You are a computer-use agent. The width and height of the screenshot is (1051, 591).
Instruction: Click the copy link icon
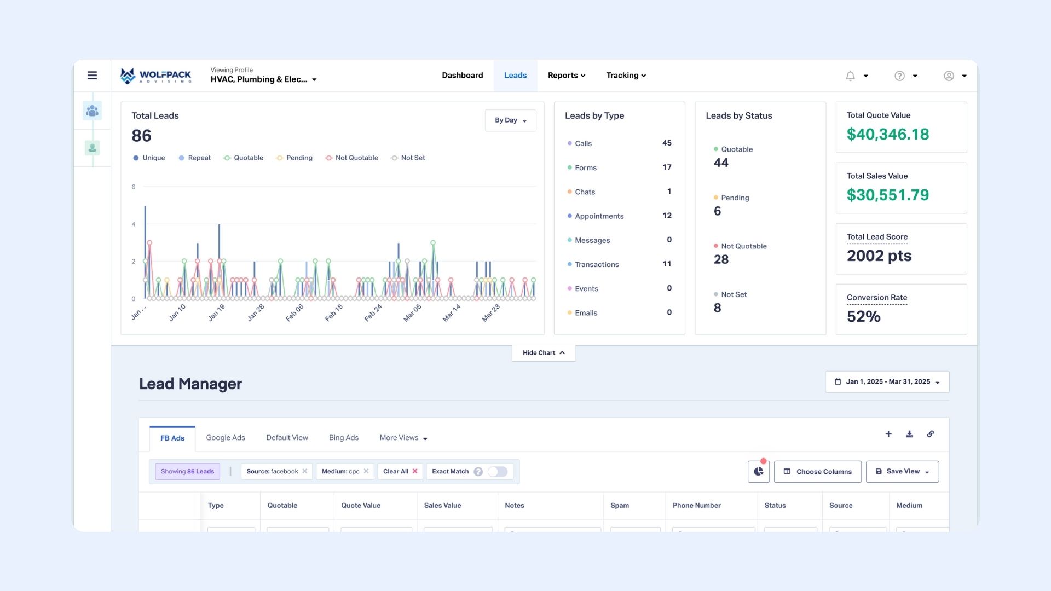point(931,434)
